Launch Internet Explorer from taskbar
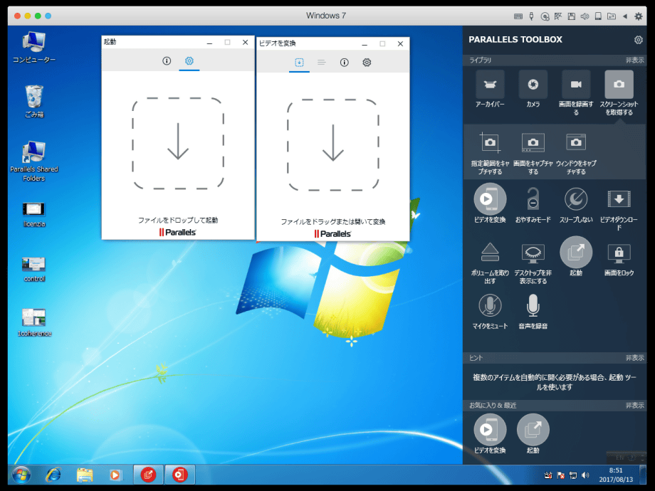The height and width of the screenshot is (491, 655). 53,475
